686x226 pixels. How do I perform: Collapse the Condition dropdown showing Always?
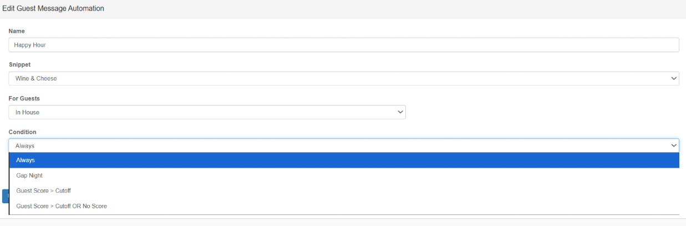click(x=344, y=145)
